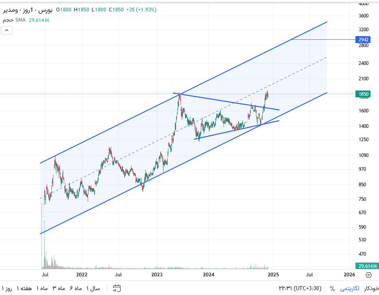Click the 3600 price axis label

[364, 16]
